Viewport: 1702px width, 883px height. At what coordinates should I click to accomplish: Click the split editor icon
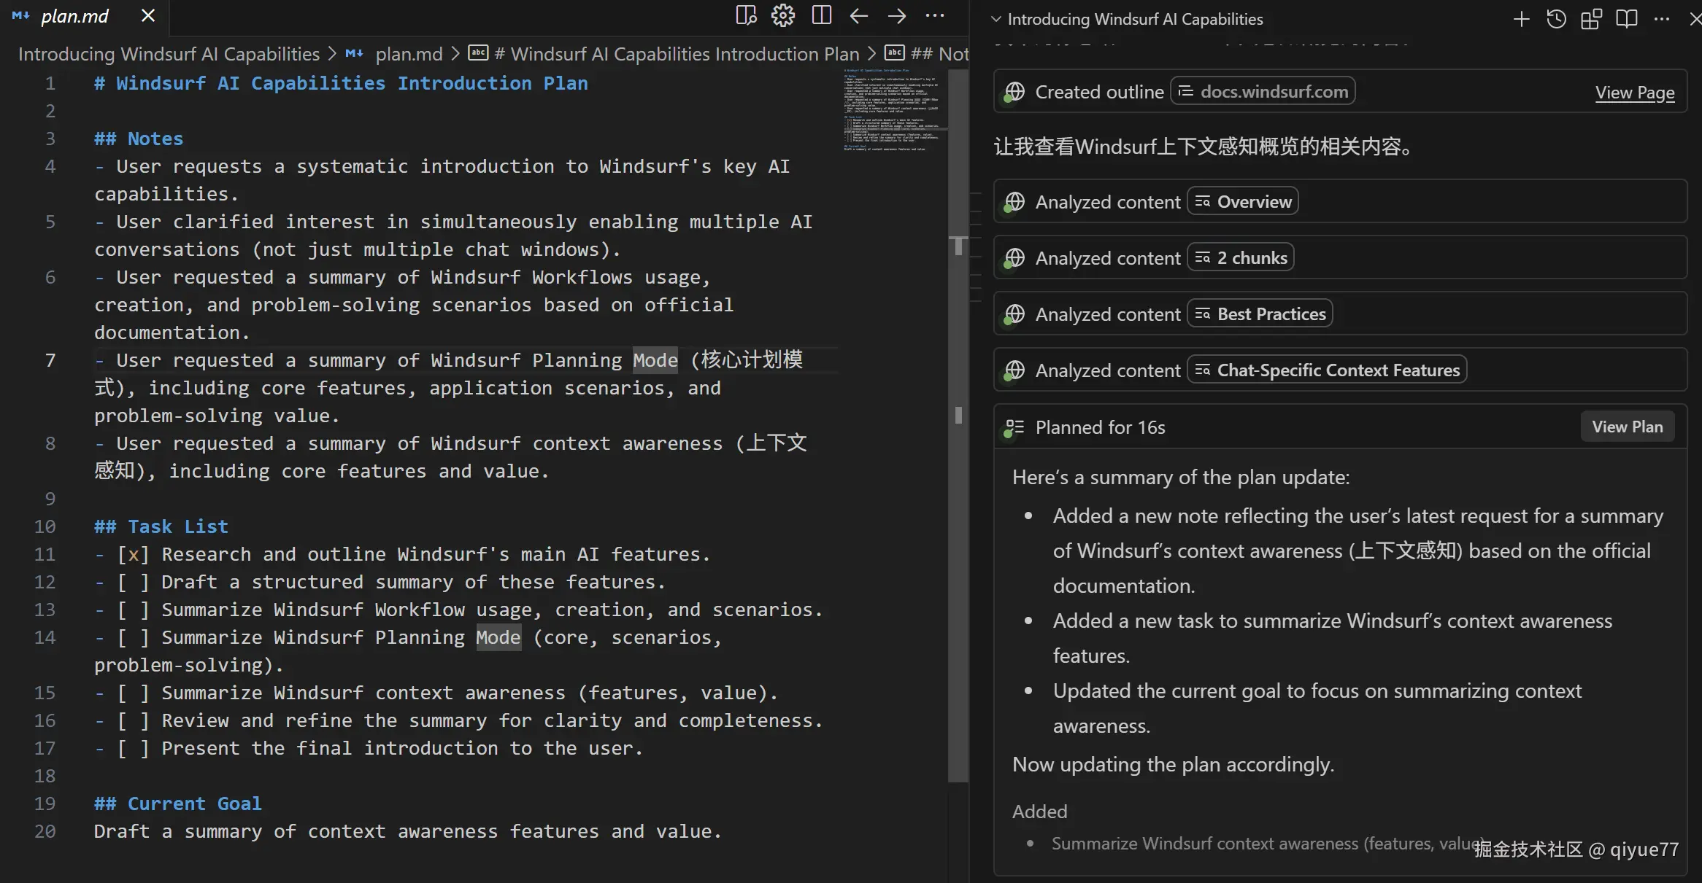pyautogui.click(x=821, y=15)
